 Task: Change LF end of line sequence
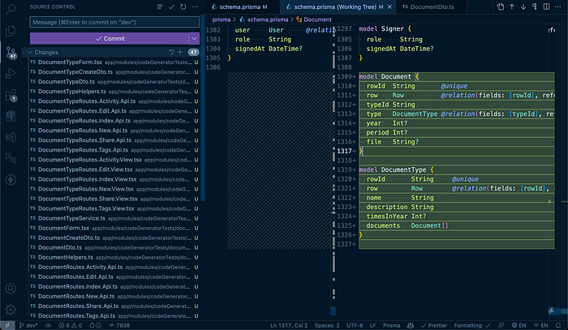coord(372,325)
